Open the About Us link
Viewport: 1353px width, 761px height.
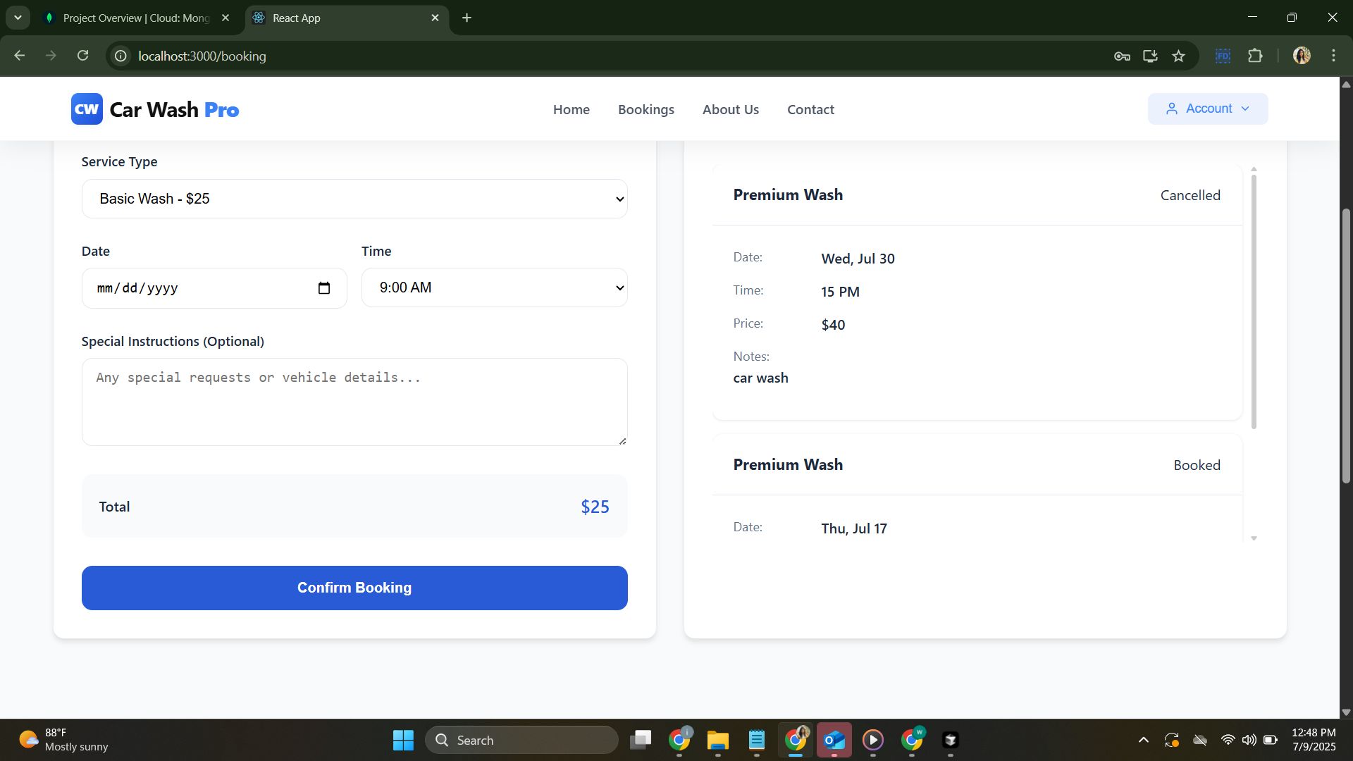tap(730, 109)
